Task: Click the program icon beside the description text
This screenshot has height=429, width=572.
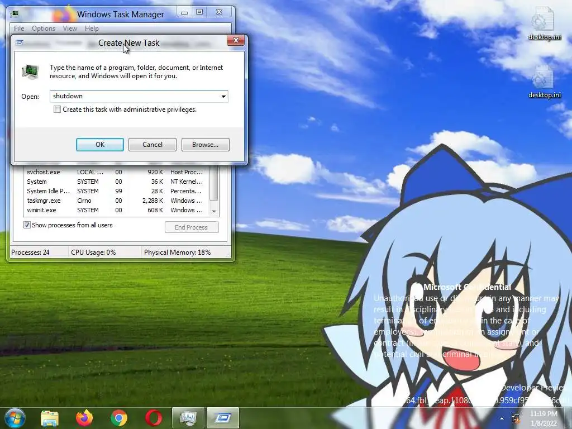Action: 30,71
